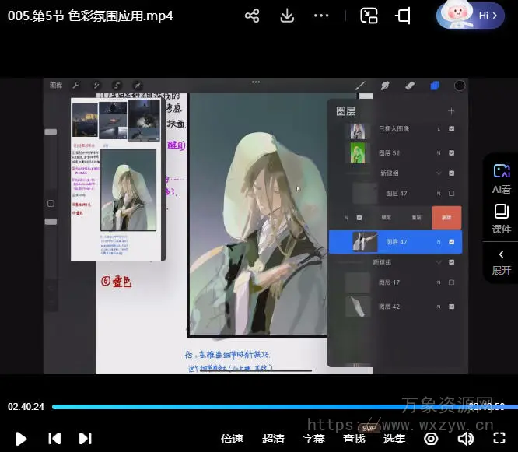This screenshot has height=452, width=518.
Task: Open the 倍速 playback speed menu
Action: [232, 439]
